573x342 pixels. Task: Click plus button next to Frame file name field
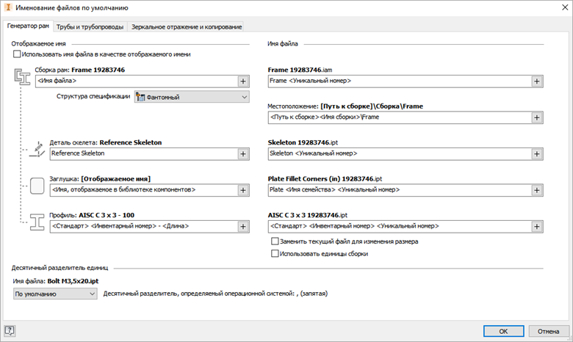[537, 81]
